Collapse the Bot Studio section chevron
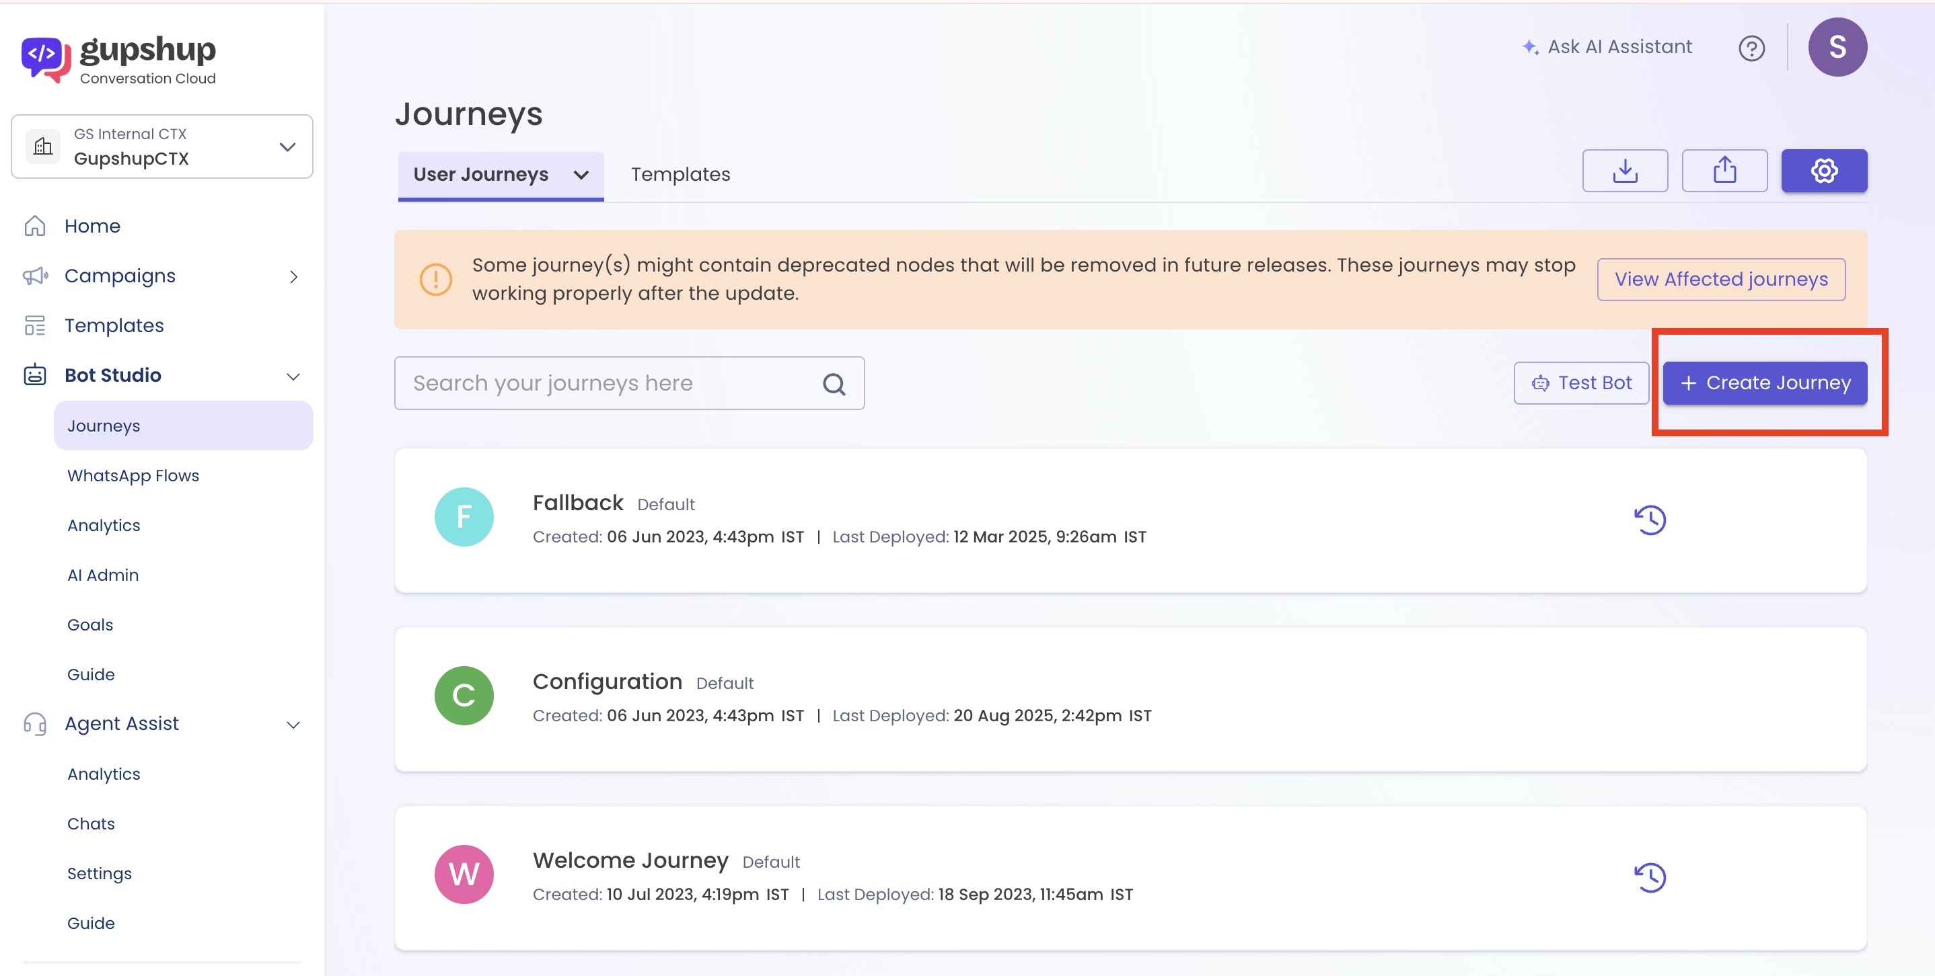Image resolution: width=1935 pixels, height=976 pixels. (294, 376)
